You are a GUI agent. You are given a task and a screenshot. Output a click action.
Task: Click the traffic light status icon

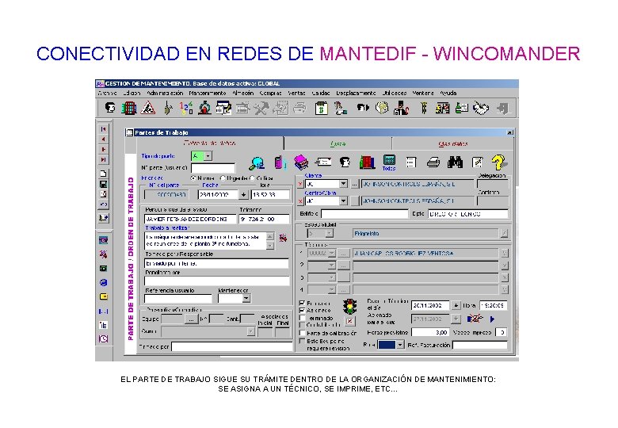pyautogui.click(x=349, y=307)
